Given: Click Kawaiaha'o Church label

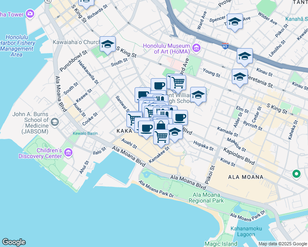Looking at the screenshot, I should (x=76, y=42).
